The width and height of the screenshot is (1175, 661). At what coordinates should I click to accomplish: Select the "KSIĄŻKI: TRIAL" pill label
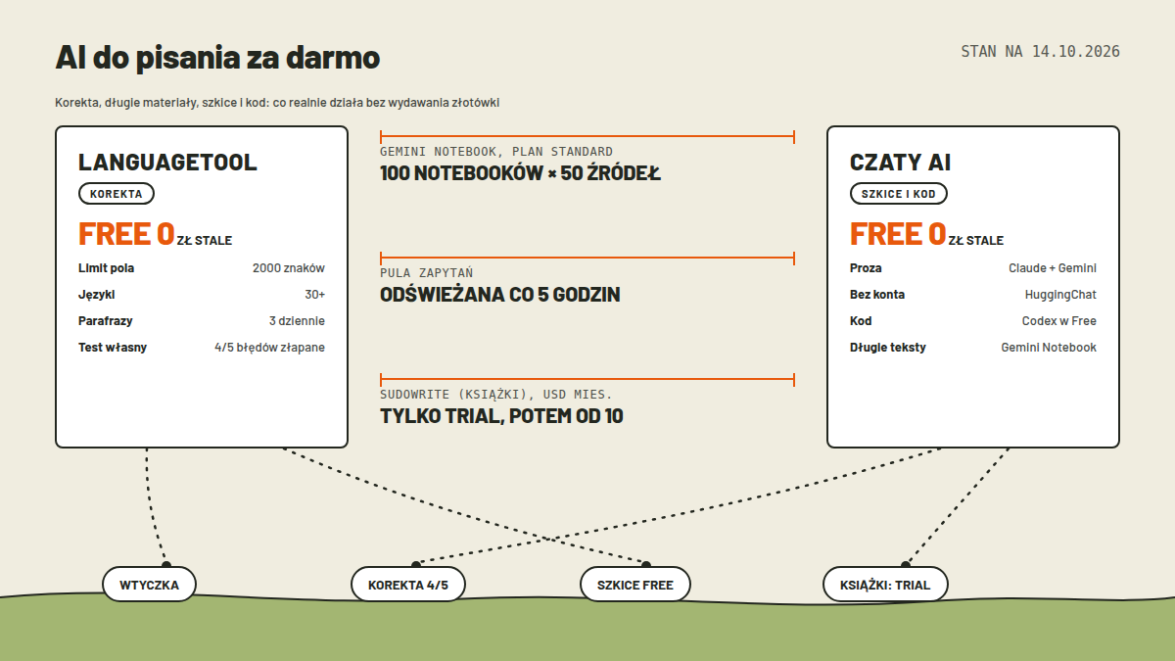[x=885, y=585]
